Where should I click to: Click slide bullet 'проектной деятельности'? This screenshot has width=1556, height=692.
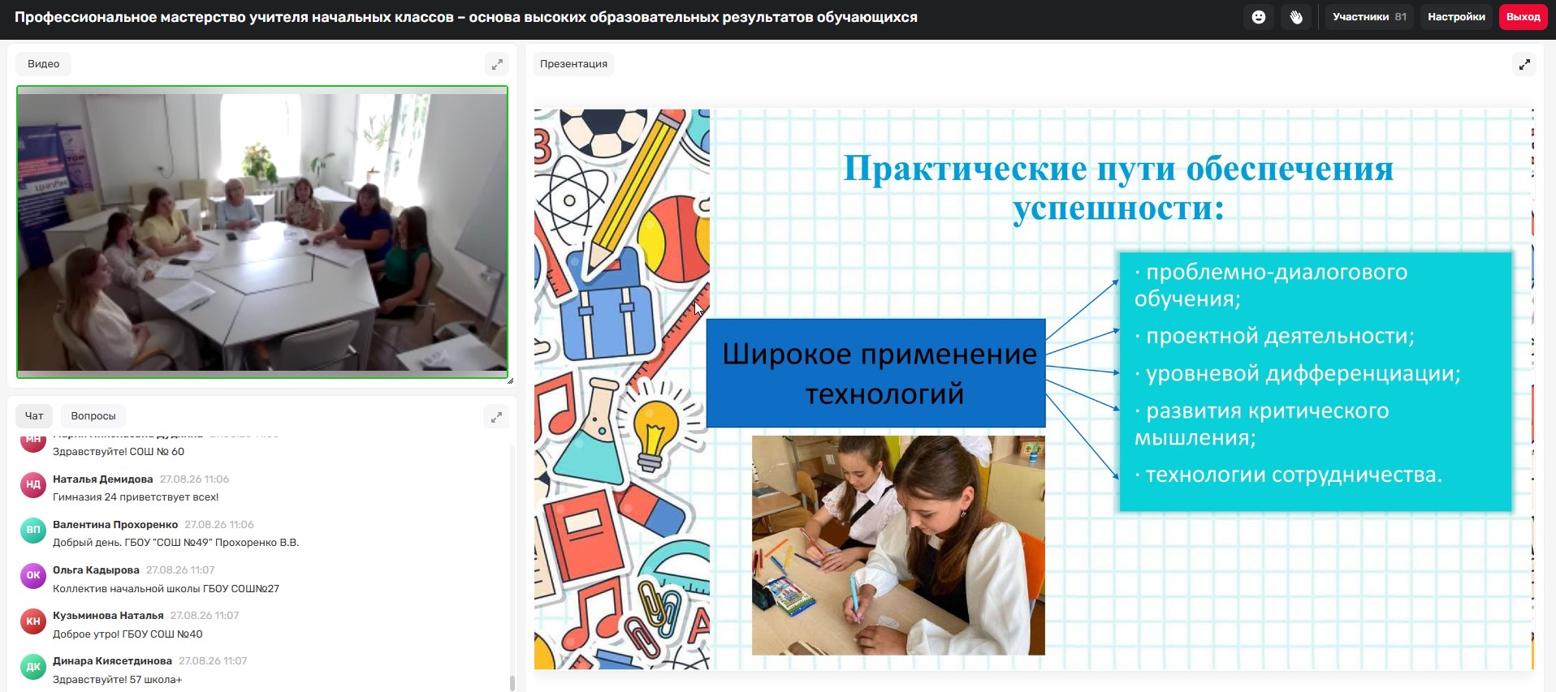coord(1274,336)
